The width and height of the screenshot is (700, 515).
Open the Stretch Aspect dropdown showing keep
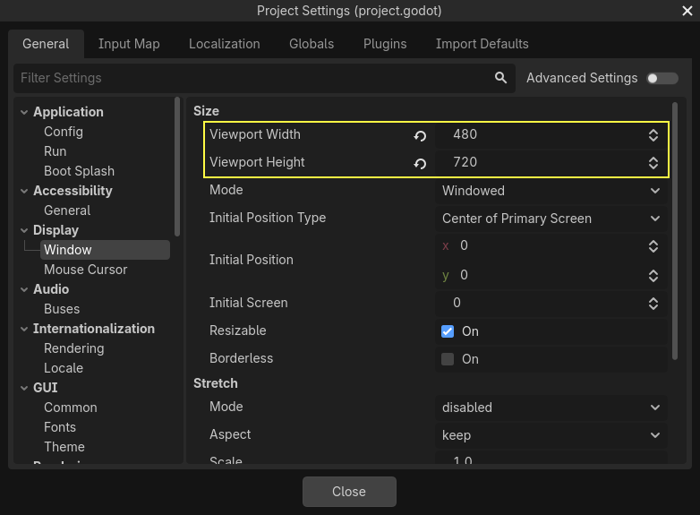pyautogui.click(x=551, y=435)
